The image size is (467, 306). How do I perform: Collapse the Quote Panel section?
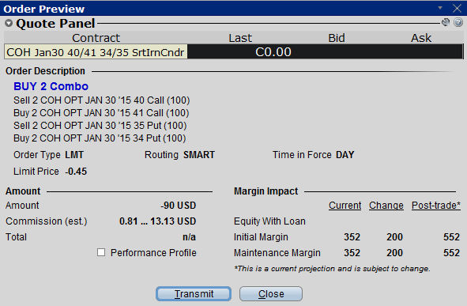pos(9,23)
